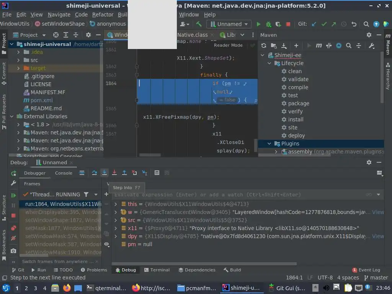Show hidden editor tabs chevron
Image resolution: width=392 pixels, height=294 pixels.
(x=242, y=35)
